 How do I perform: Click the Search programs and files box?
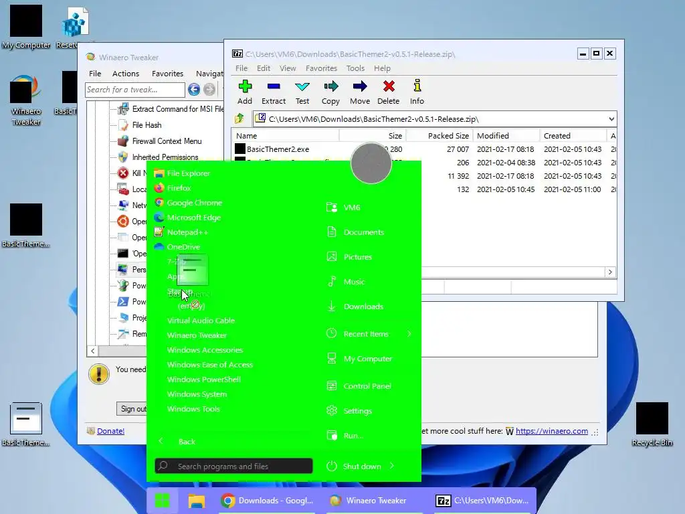pos(233,466)
